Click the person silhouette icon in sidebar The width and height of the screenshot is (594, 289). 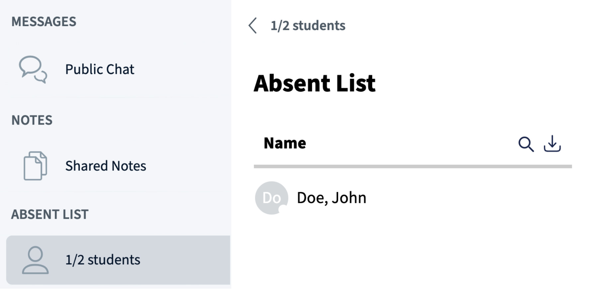coord(35,260)
